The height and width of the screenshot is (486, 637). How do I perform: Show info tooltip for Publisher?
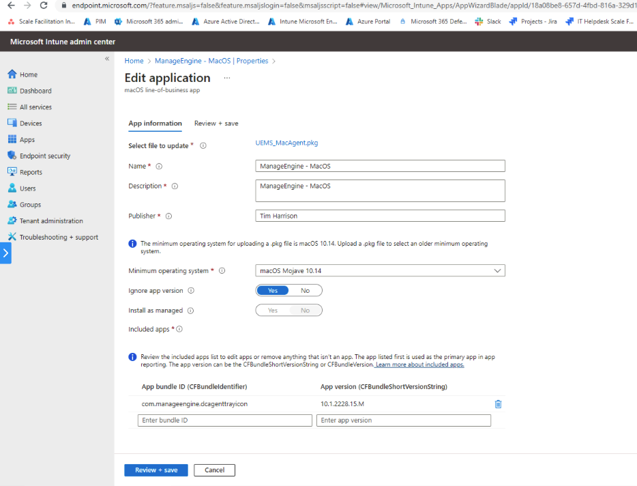168,216
